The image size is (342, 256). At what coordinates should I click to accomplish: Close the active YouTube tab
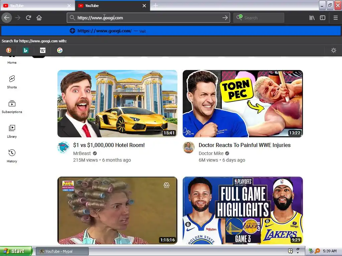pos(144,6)
